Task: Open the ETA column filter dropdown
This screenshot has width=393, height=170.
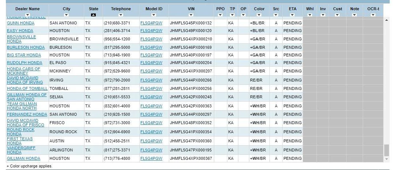Action: (292, 15)
